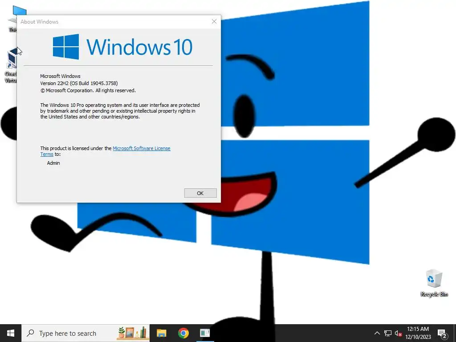
Task: Click the Admin licensee name
Action: 53,163
